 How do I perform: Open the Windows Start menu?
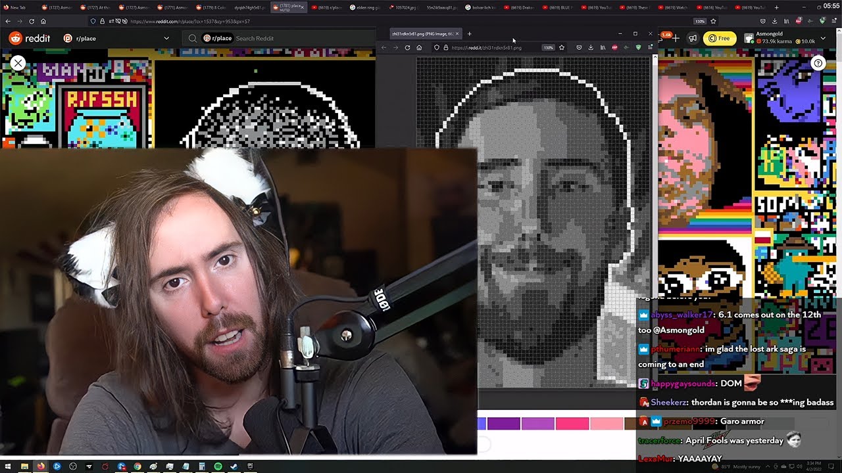9,466
